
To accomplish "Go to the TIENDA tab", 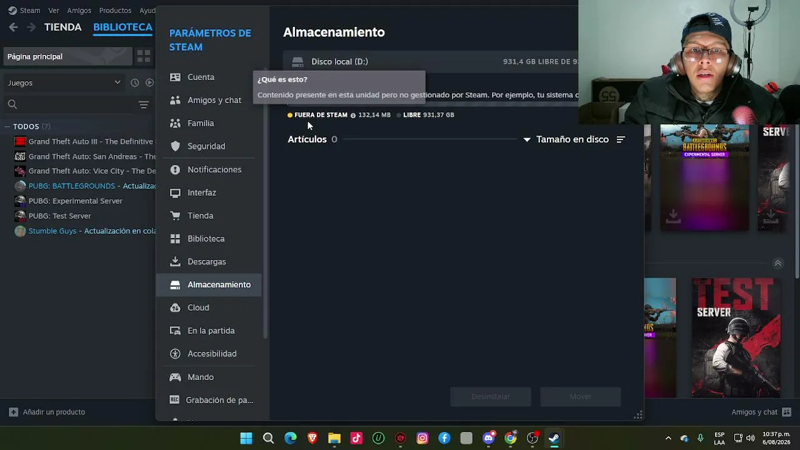I will [62, 27].
